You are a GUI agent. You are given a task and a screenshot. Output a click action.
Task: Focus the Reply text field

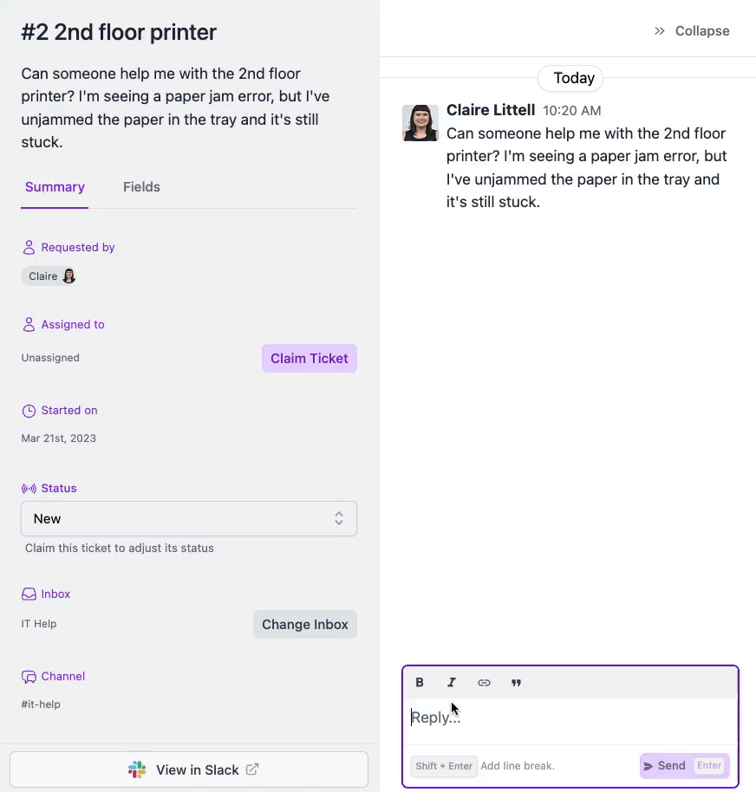point(570,718)
